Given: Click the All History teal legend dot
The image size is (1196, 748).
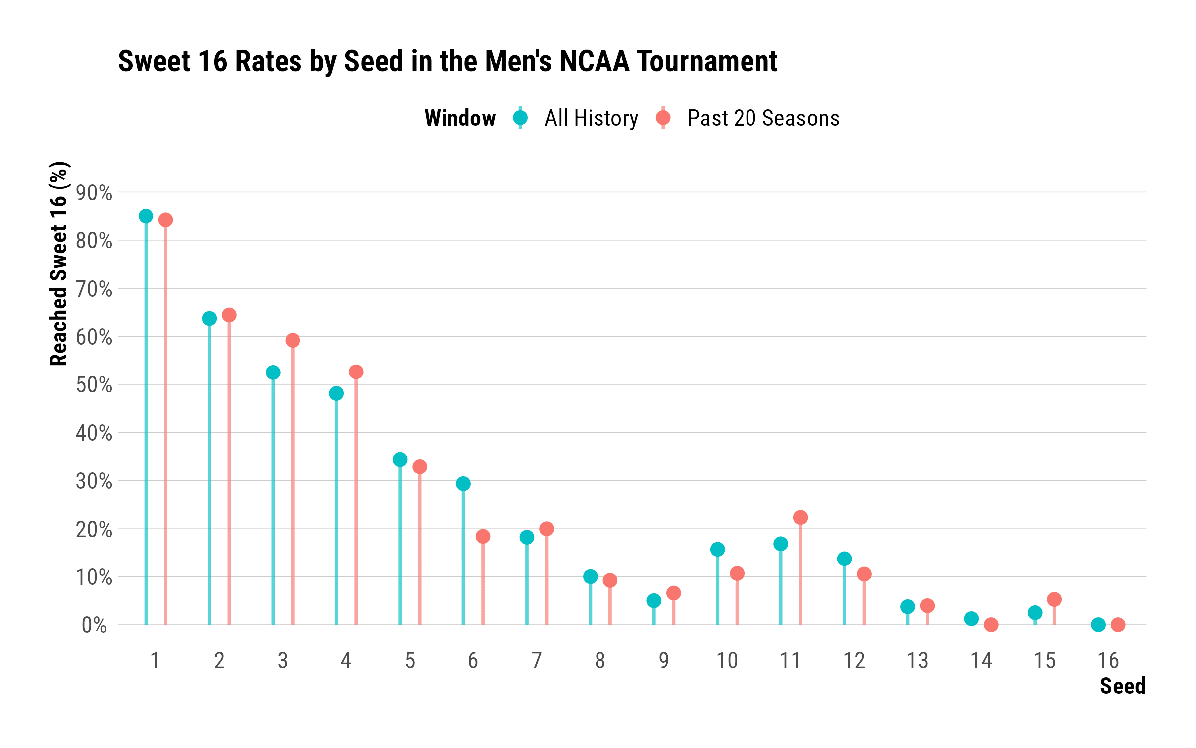Looking at the screenshot, I should click(x=520, y=118).
